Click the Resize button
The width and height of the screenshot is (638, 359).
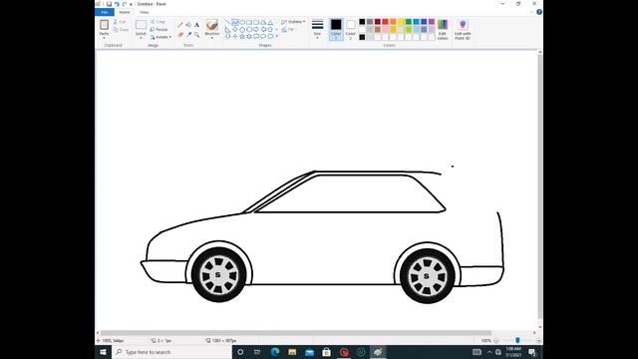[x=159, y=29]
